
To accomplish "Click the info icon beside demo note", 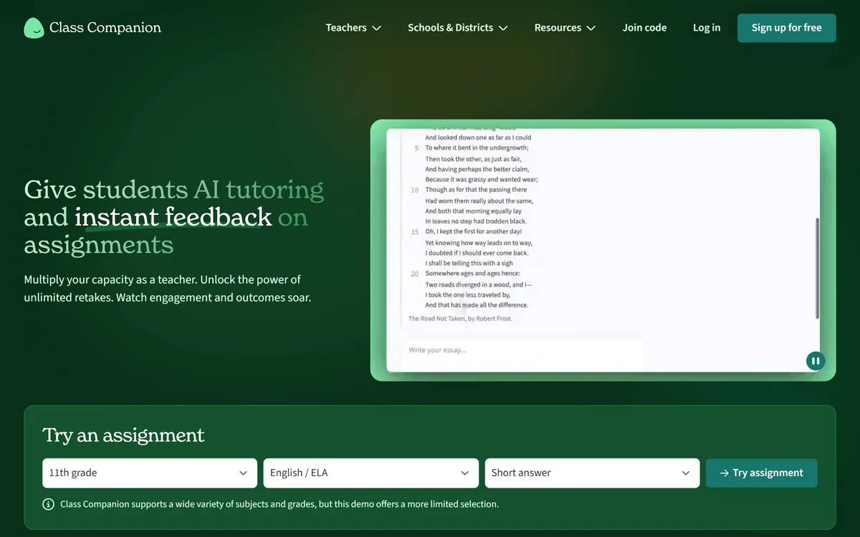I will pyautogui.click(x=48, y=504).
